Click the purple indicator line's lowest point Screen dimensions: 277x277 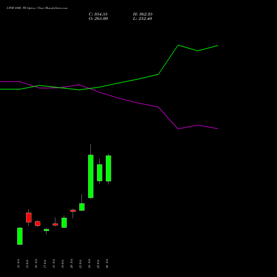pyautogui.click(x=178, y=129)
